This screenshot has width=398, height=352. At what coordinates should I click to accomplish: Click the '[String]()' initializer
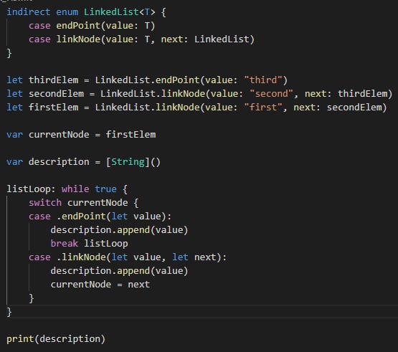click(x=133, y=162)
